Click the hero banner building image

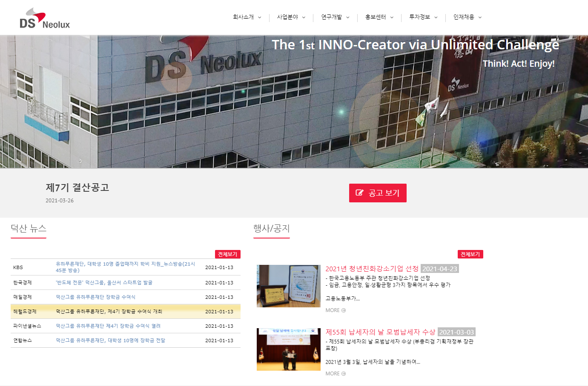(294, 102)
